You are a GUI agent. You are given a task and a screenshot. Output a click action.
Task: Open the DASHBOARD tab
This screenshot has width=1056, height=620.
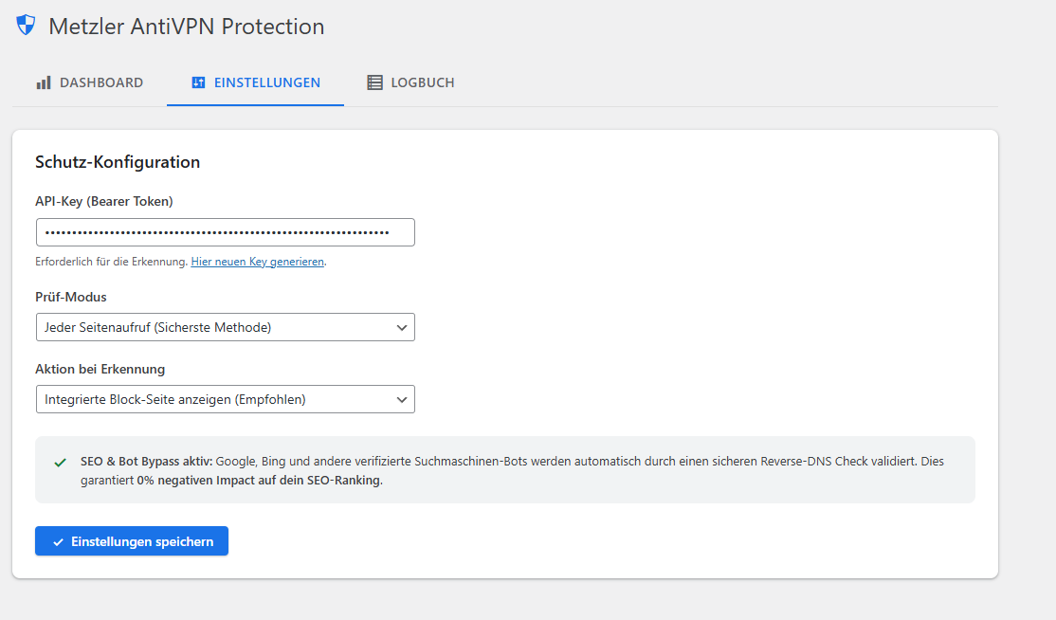click(89, 82)
